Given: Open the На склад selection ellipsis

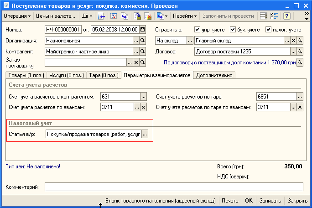Looking at the screenshot, I should [x=189, y=41].
